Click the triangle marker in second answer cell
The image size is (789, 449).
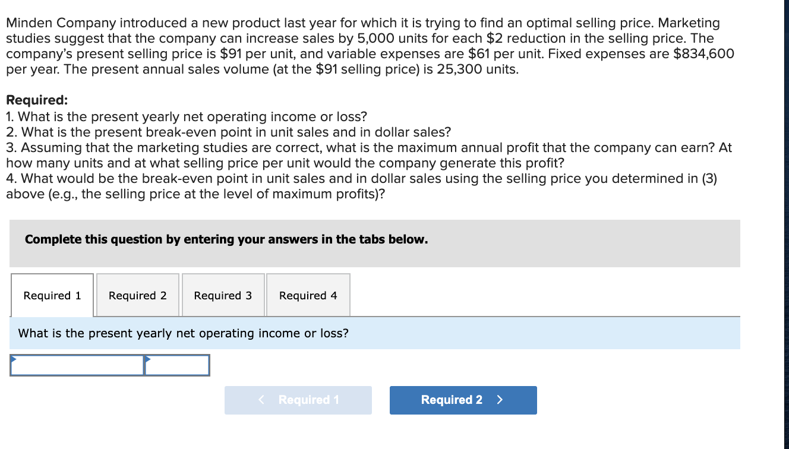(148, 359)
